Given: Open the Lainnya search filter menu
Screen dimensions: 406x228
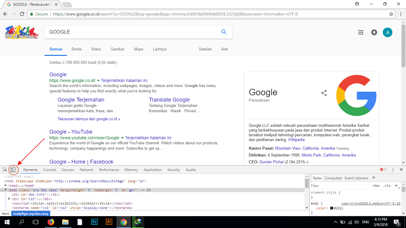Looking at the screenshot, I should tap(160, 49).
